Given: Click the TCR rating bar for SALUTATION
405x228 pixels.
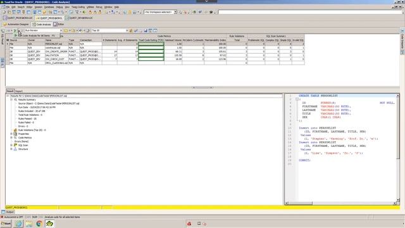Looking at the screenshot, I should click(151, 55).
